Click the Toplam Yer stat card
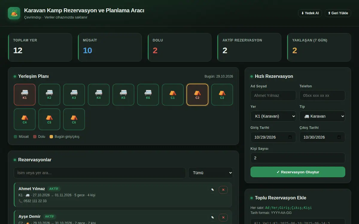This screenshot has height=224, width=359. [x=40, y=47]
